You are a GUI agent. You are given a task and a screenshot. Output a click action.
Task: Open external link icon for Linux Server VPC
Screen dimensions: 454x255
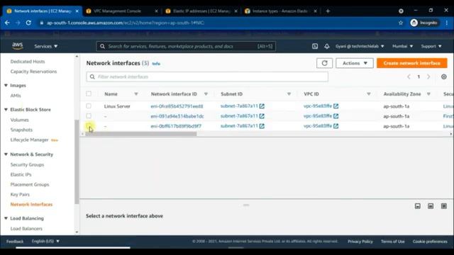(x=336, y=106)
